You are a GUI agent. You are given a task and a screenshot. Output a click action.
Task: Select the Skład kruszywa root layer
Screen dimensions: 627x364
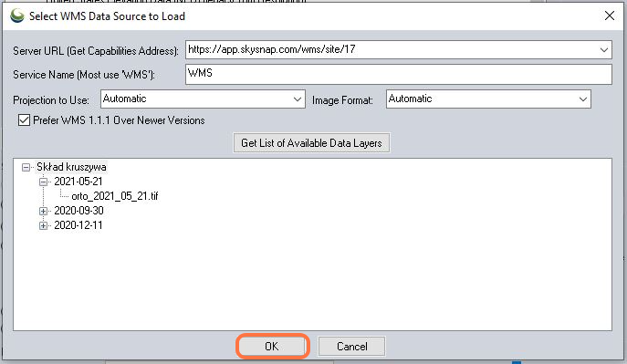tap(71, 167)
